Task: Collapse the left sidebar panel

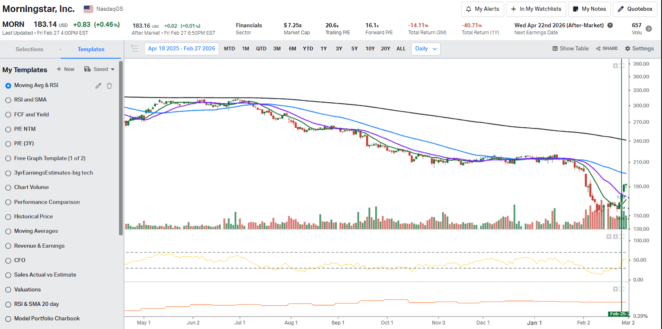Action: (134, 48)
